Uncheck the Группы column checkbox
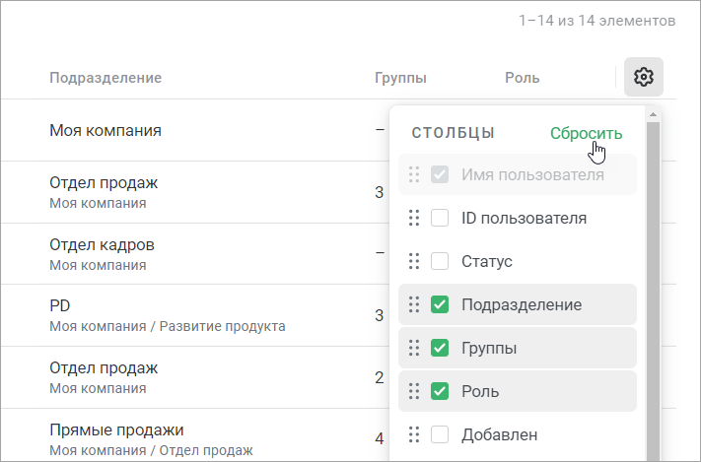 [440, 348]
